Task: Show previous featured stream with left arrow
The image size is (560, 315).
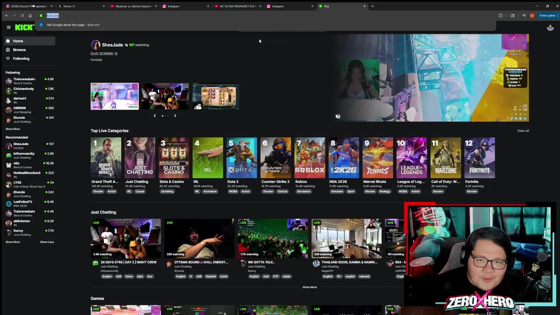Action: (154, 115)
